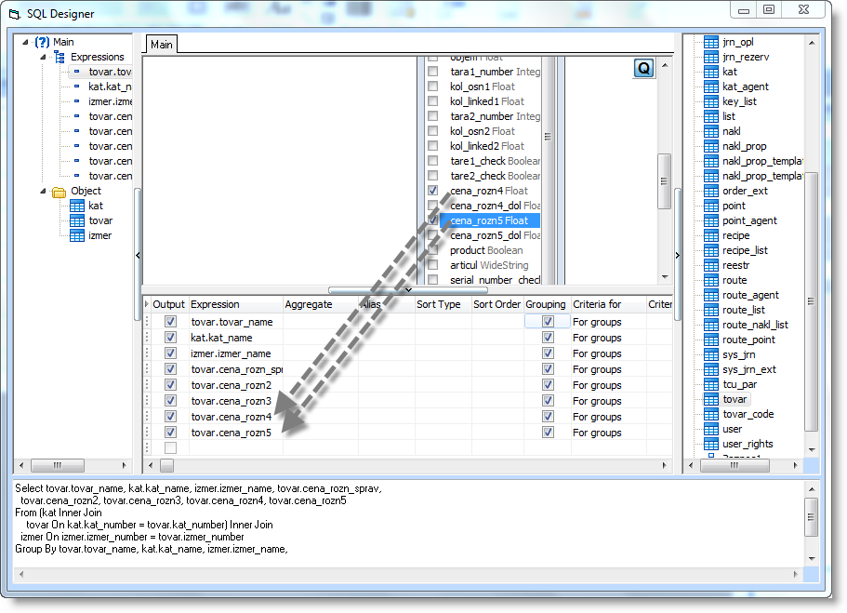Screen dimensions: 847x613
Task: Click the right table list vertical scrollbar thumb
Action: 811,301
